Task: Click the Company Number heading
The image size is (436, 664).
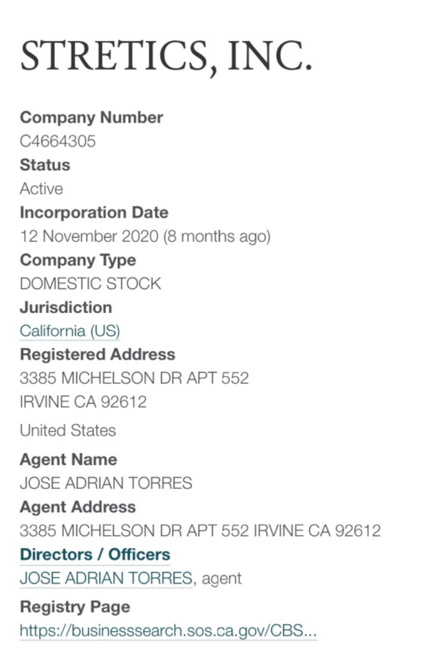Action: coord(92,118)
